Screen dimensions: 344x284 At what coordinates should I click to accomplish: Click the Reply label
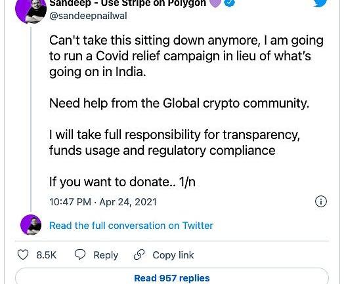tap(106, 255)
